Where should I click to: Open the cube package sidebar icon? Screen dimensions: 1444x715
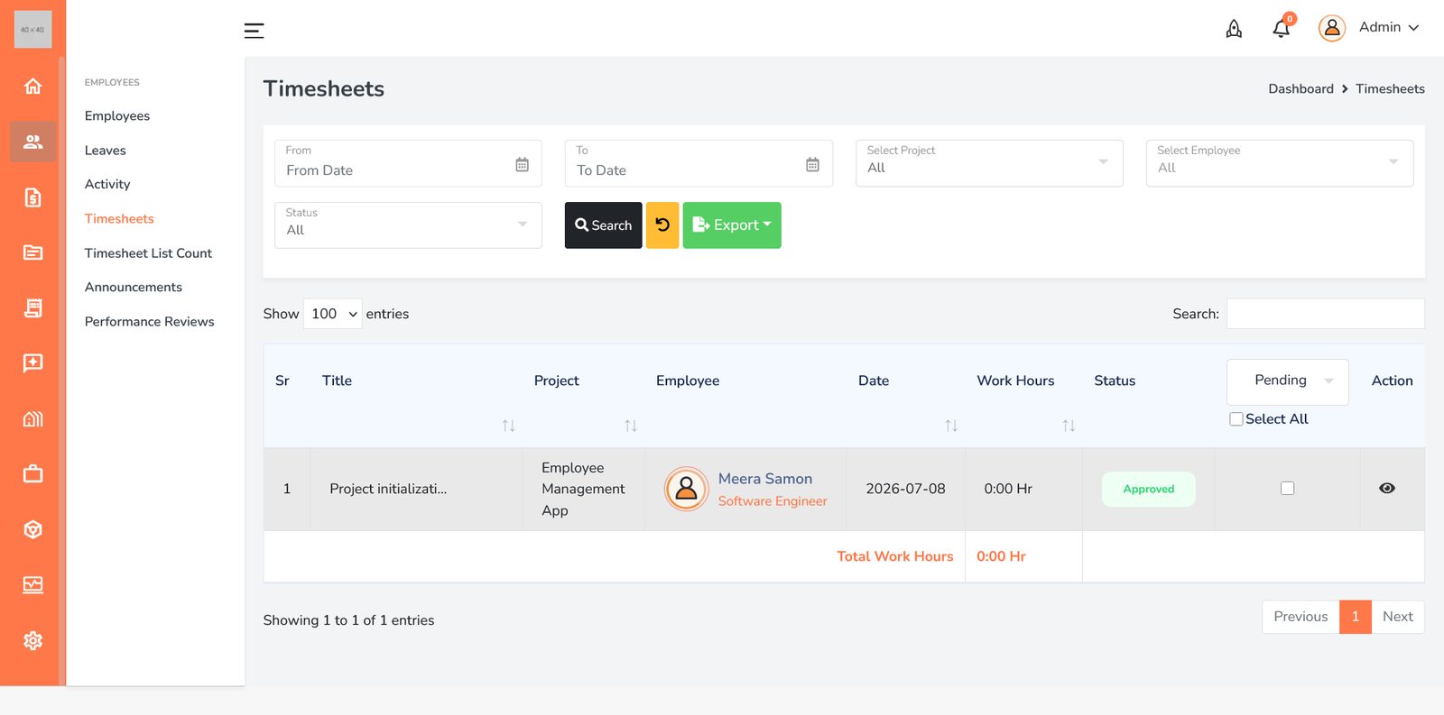32,529
